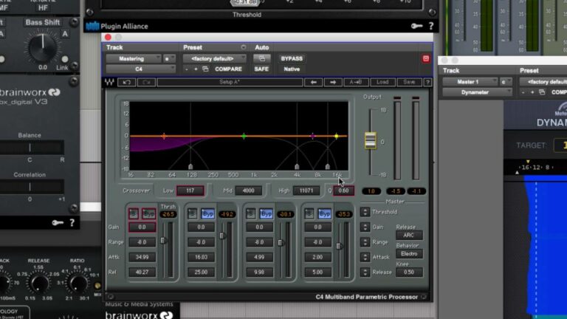Viewport: 567px width, 319px height.
Task: Click the High crossover field showing 11071
Action: pyautogui.click(x=306, y=191)
